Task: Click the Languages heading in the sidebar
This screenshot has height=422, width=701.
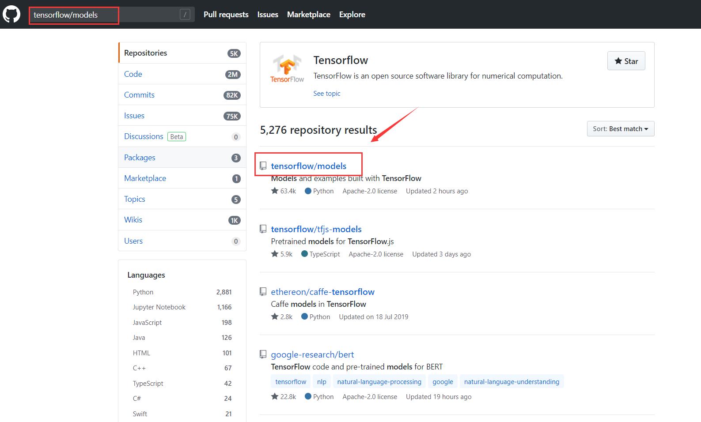Action: click(146, 275)
